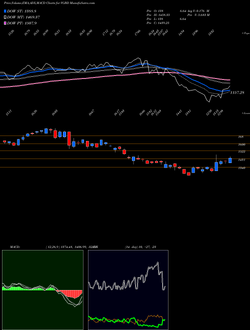Click the 1600 price level label
Screen dimensions: 250x330
241,144
